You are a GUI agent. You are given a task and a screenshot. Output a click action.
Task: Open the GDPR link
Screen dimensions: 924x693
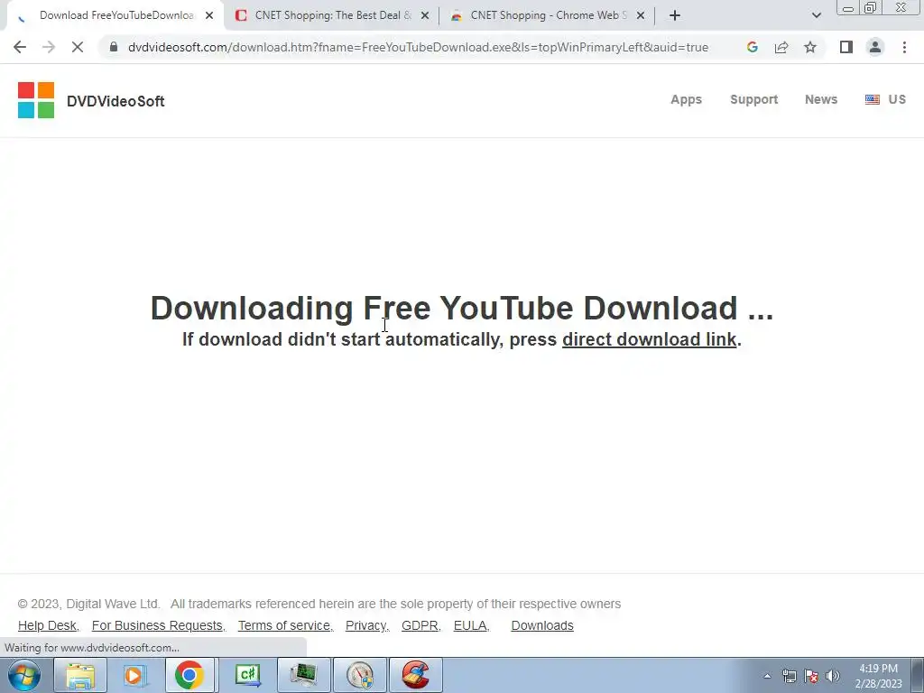pos(420,625)
